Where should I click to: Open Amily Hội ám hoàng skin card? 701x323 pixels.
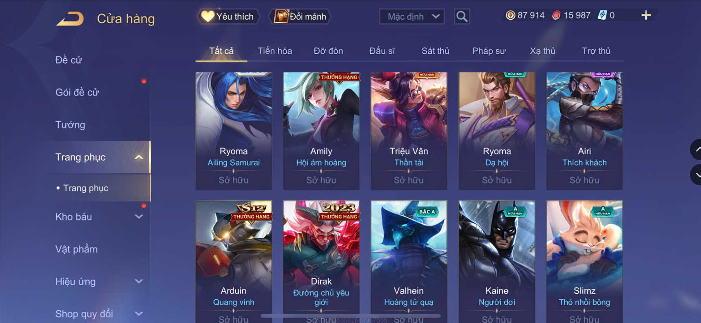pyautogui.click(x=321, y=131)
